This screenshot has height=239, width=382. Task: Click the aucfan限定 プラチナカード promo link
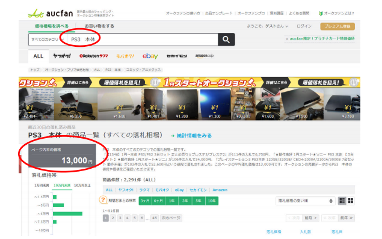[x=321, y=38]
